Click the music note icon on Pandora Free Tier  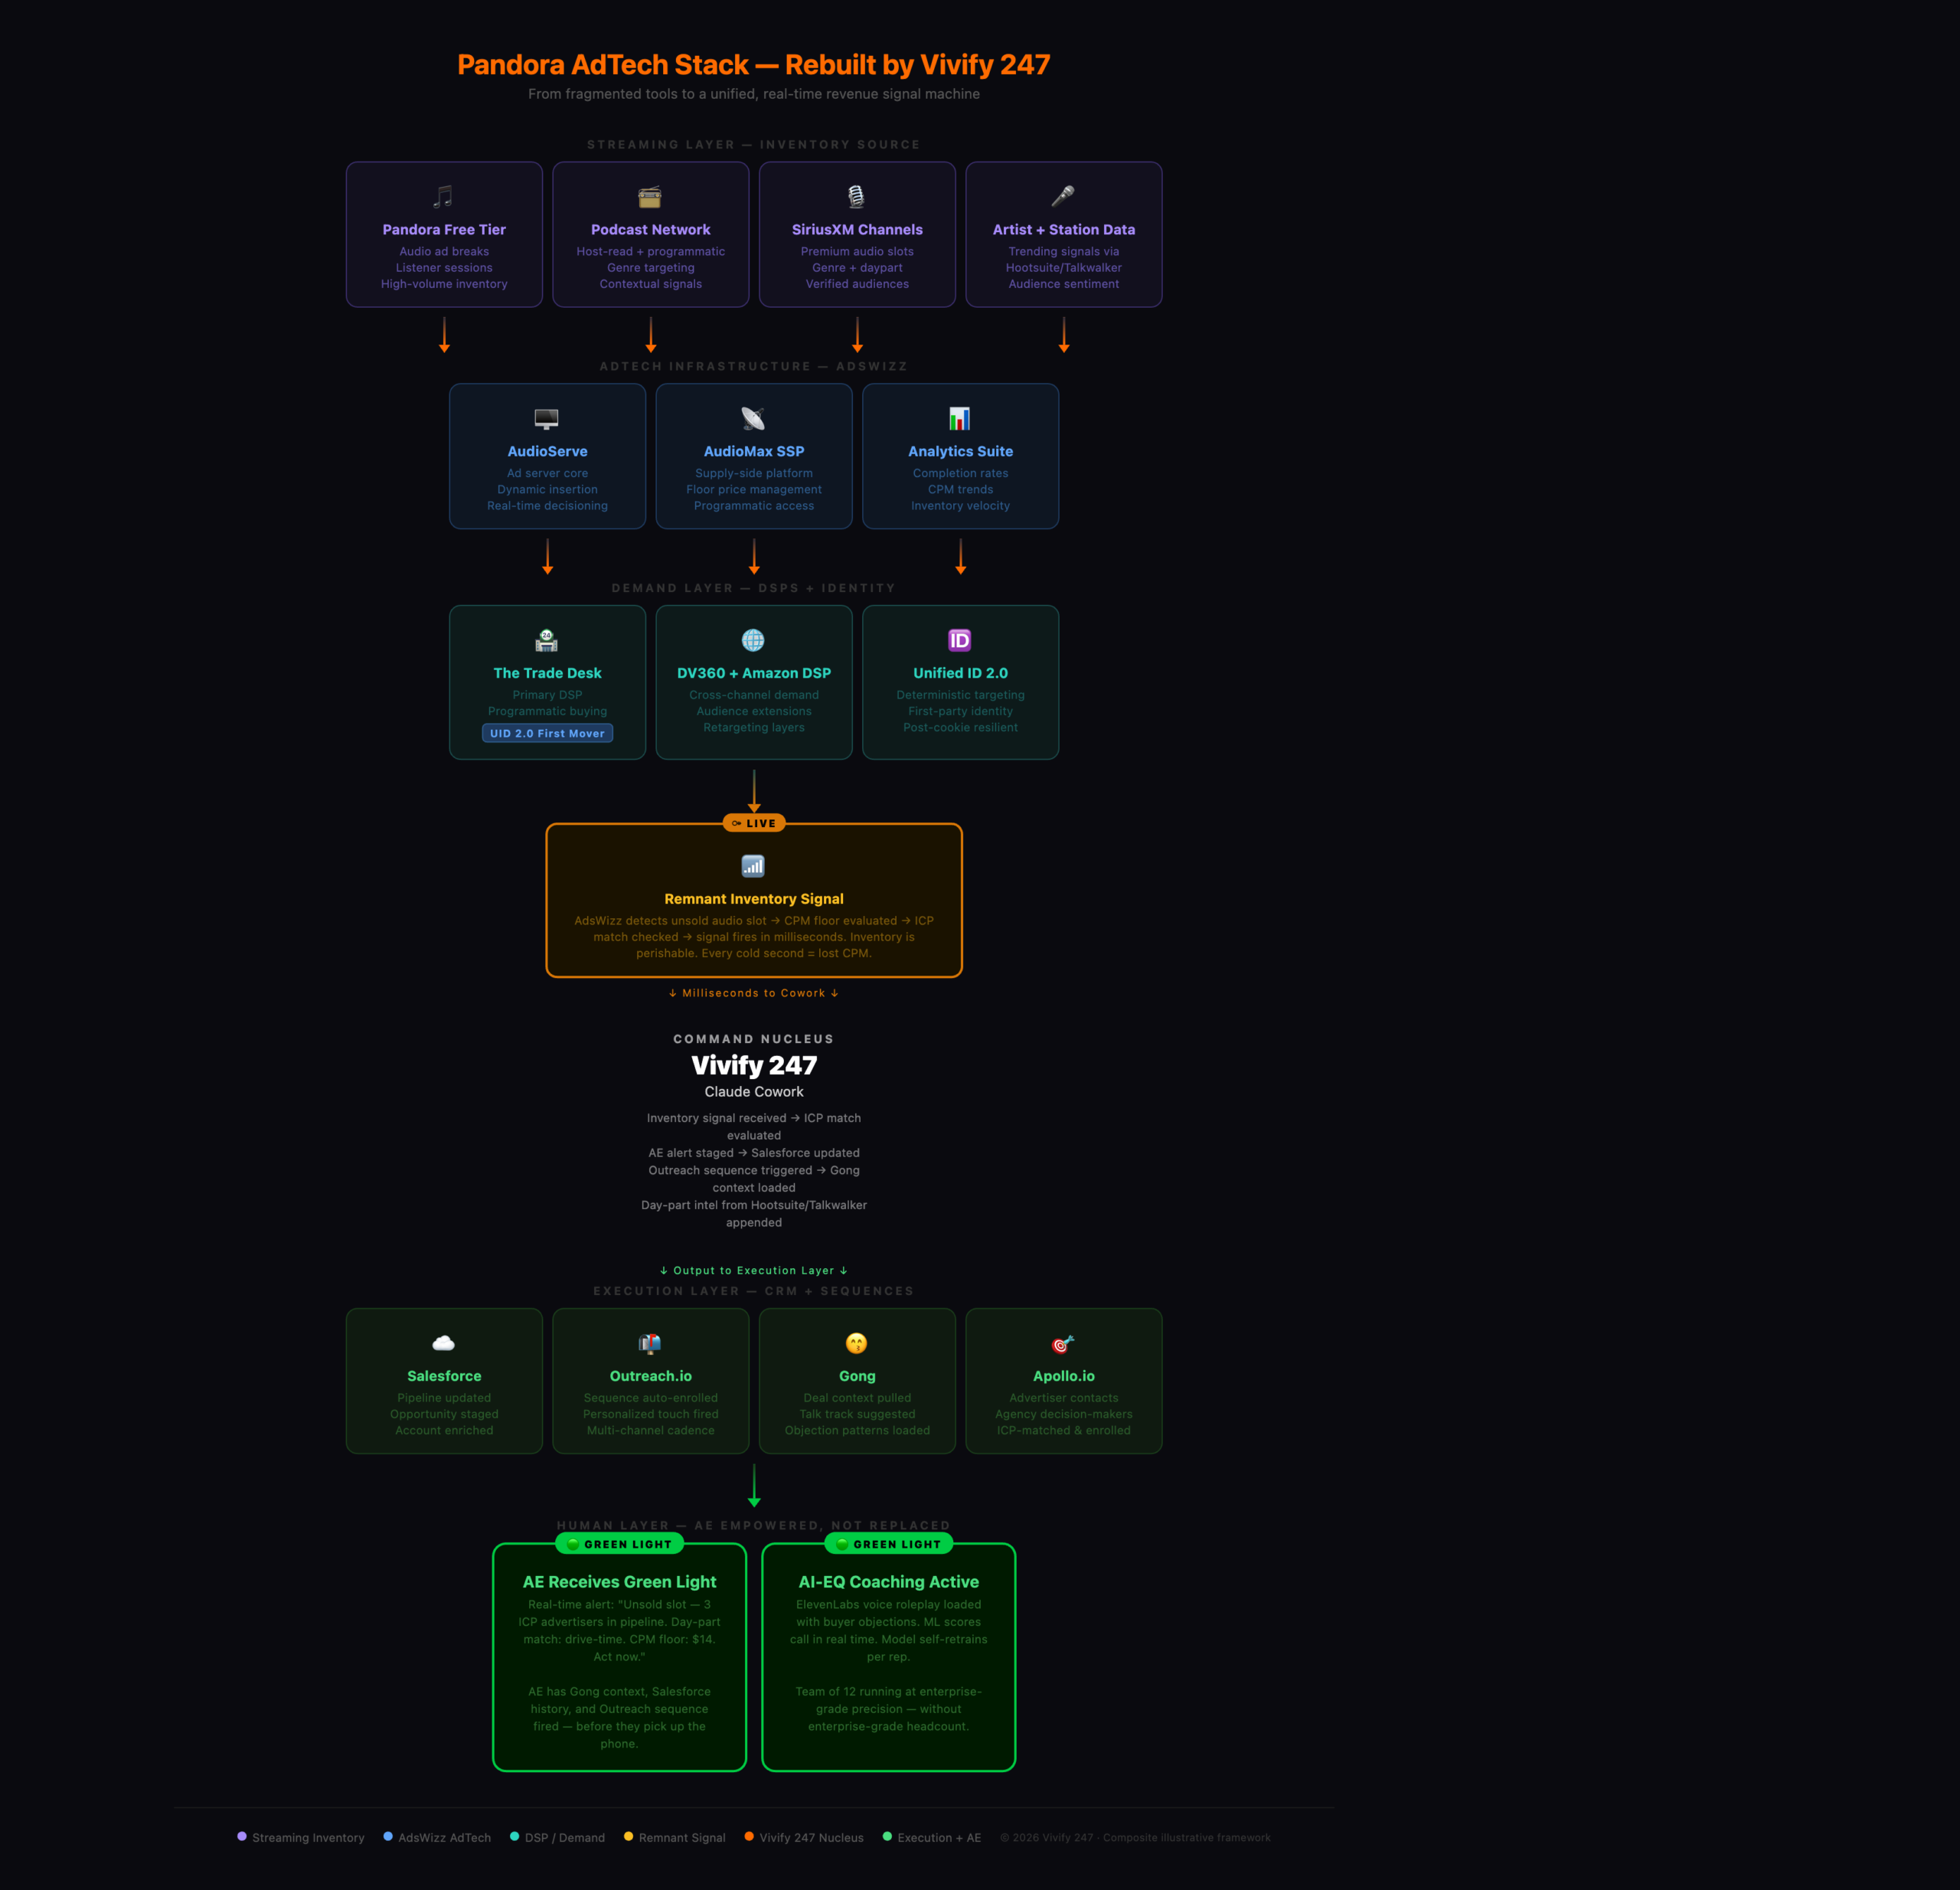[x=444, y=196]
